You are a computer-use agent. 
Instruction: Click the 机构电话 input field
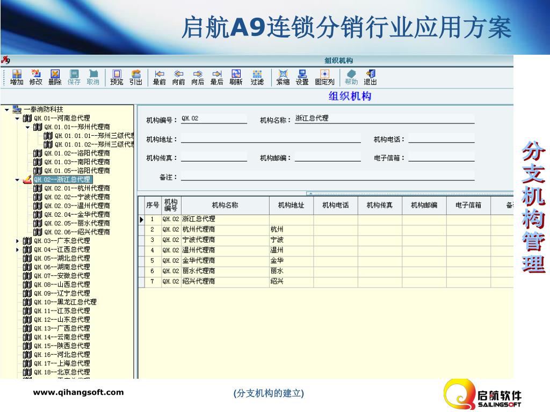442,138
